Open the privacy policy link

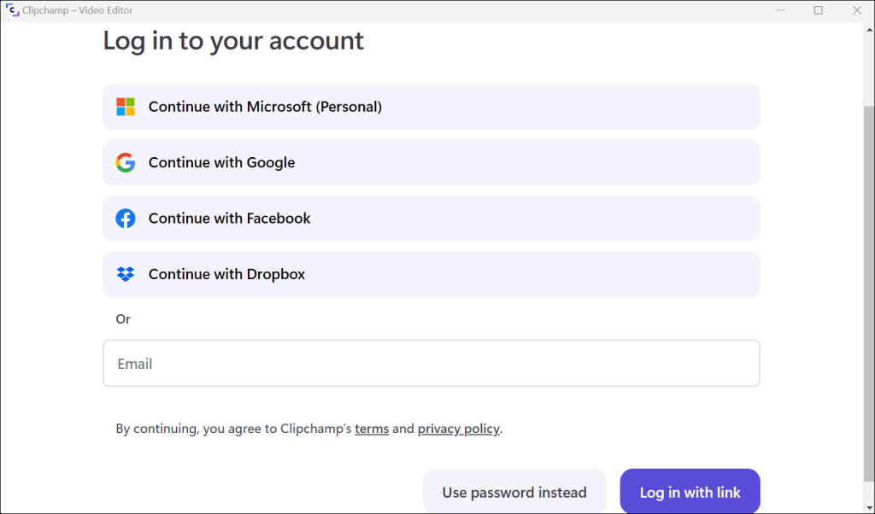[458, 429]
